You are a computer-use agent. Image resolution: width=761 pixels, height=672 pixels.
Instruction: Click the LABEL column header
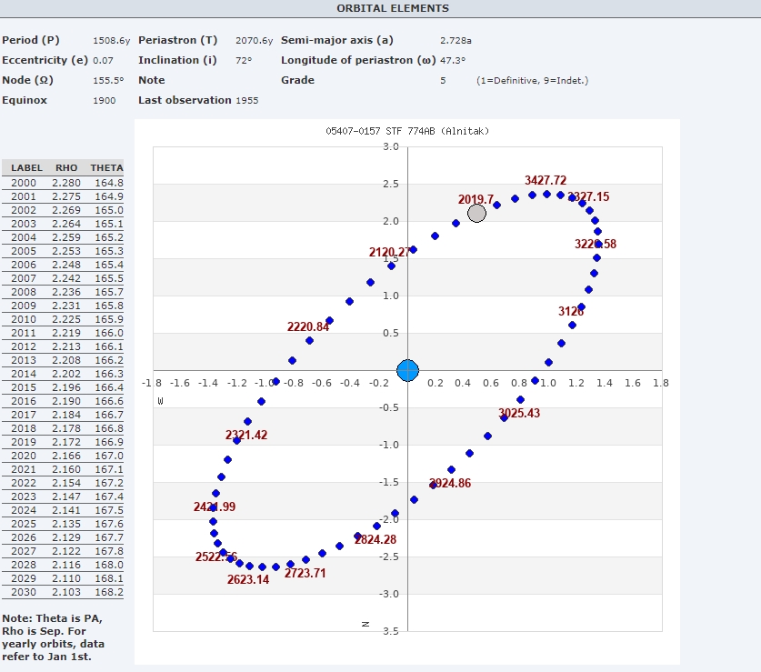(x=26, y=168)
